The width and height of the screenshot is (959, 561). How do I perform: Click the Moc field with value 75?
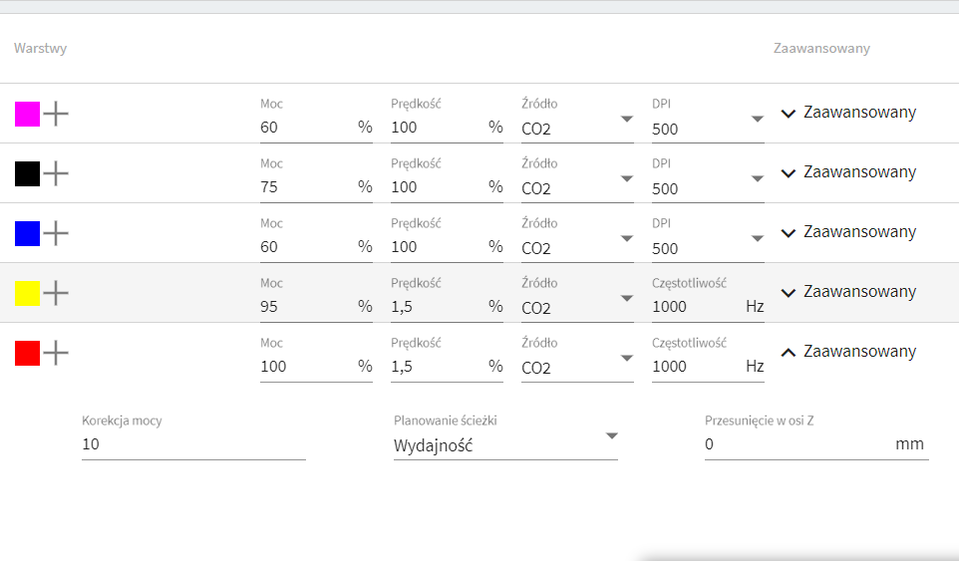click(x=316, y=180)
